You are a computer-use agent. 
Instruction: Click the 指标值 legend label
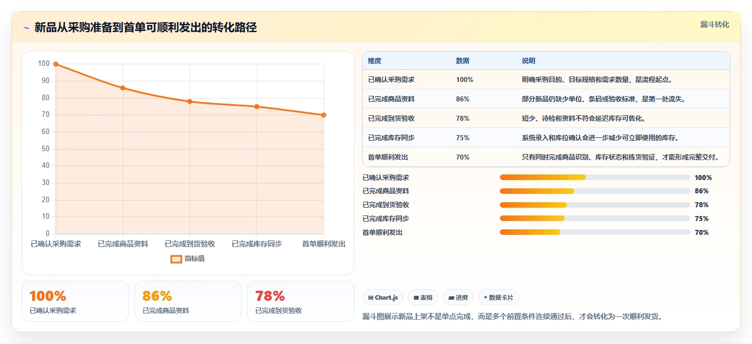click(x=194, y=259)
